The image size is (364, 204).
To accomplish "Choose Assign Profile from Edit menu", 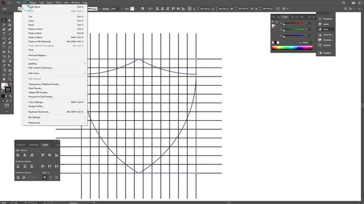I will click(x=55, y=107).
